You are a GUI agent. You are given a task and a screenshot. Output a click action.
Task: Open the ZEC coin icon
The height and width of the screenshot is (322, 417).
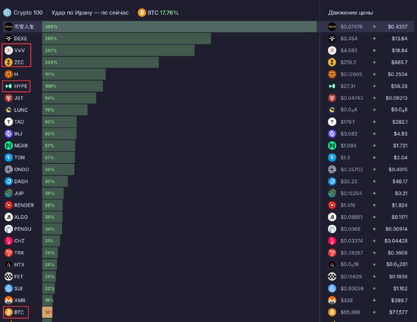[8, 62]
